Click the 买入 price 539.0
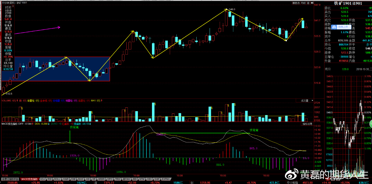The width and height of the screenshot is (372, 184). (x=345, y=16)
